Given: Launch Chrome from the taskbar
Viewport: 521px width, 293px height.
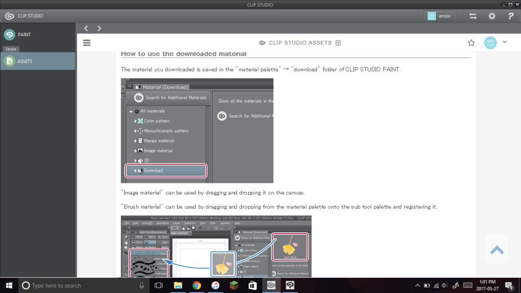Looking at the screenshot, I should click(196, 285).
